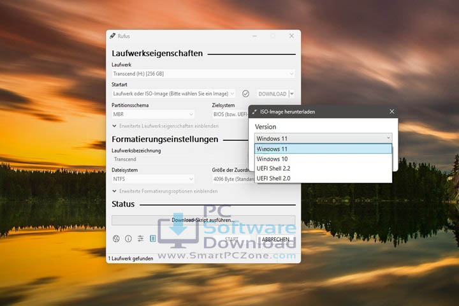This screenshot has height=306, width=459.
Task: Open the Zielsystem BIOS dropdown
Action: click(x=230, y=114)
